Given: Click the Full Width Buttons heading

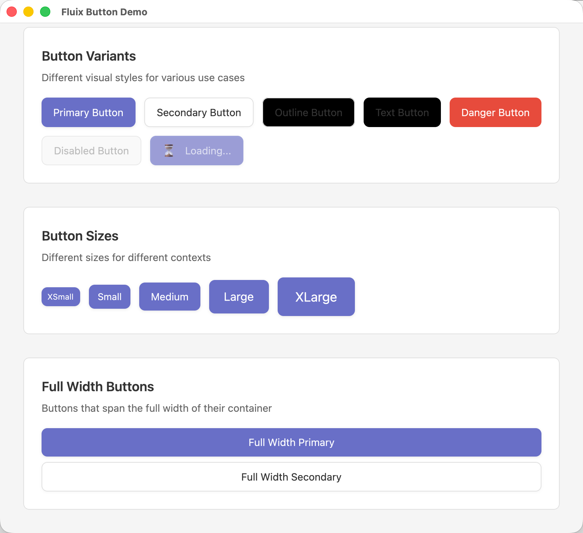Looking at the screenshot, I should [98, 387].
